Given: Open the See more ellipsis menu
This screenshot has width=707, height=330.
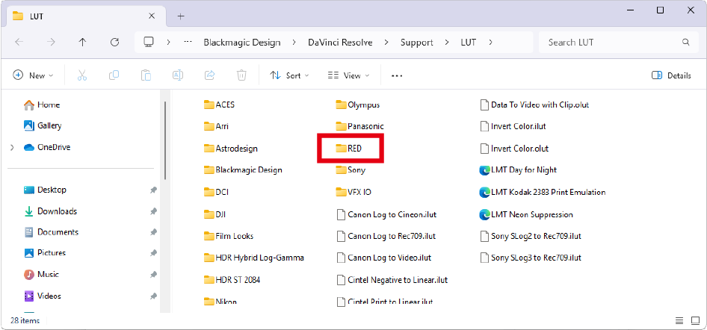Looking at the screenshot, I should tap(397, 75).
